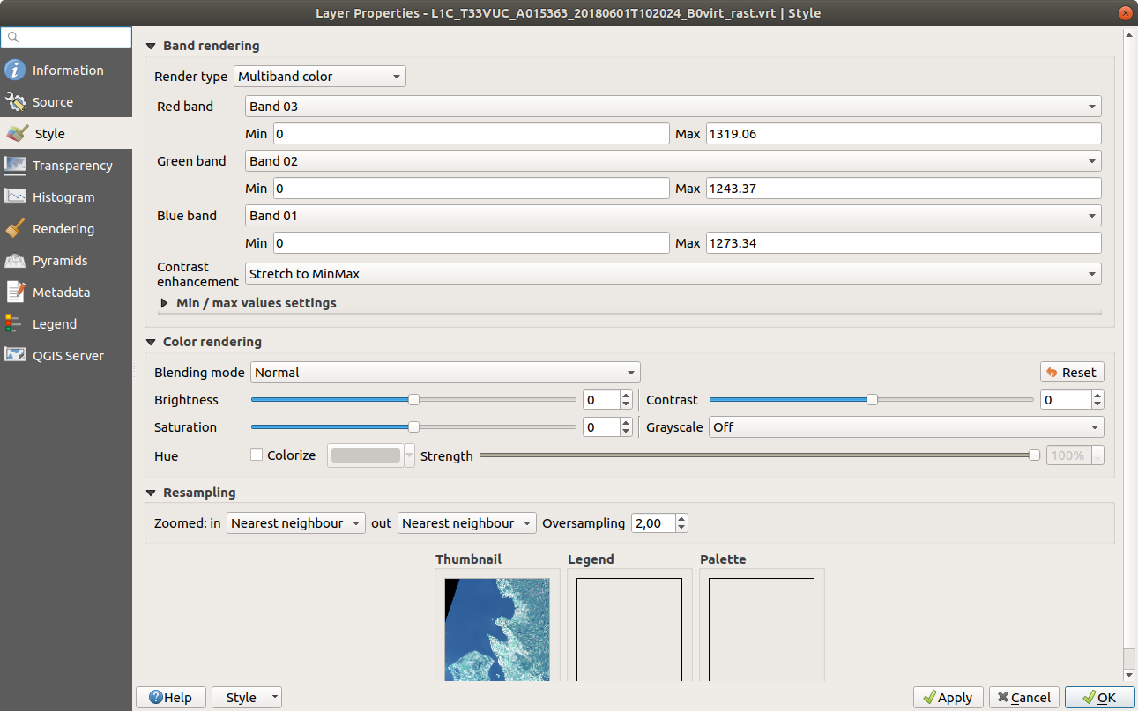
Task: Click the Red band Max input field
Action: click(x=903, y=134)
